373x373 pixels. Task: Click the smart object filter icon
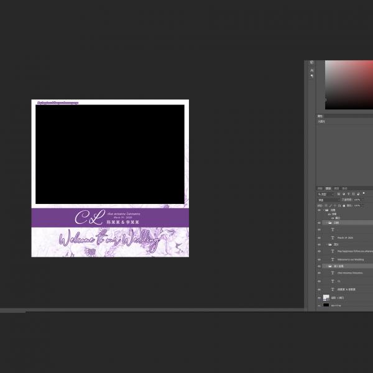[358, 194]
